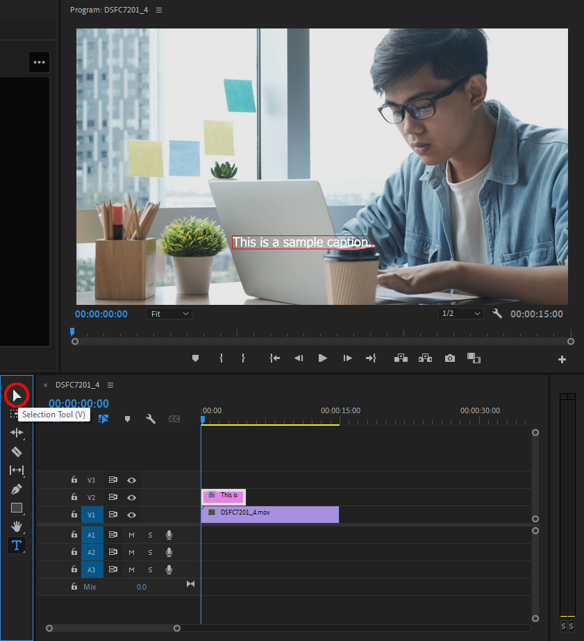This screenshot has width=584, height=641.
Task: Open the Program monitor panel menu
Action: click(x=159, y=10)
